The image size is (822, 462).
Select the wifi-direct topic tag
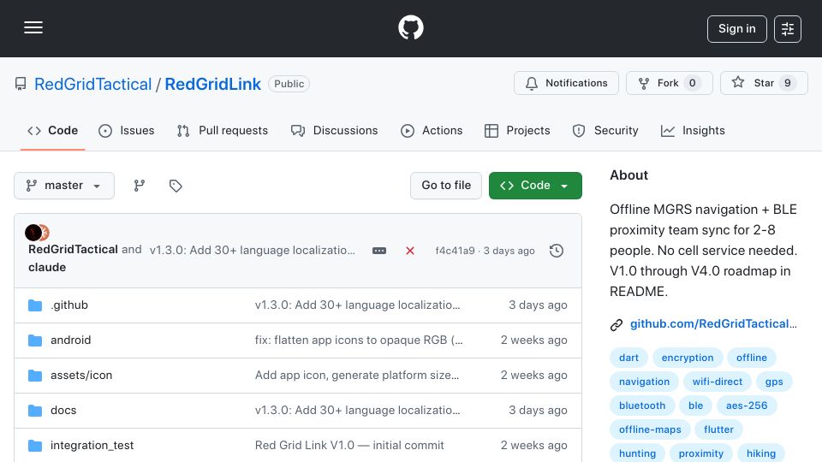coord(718,382)
